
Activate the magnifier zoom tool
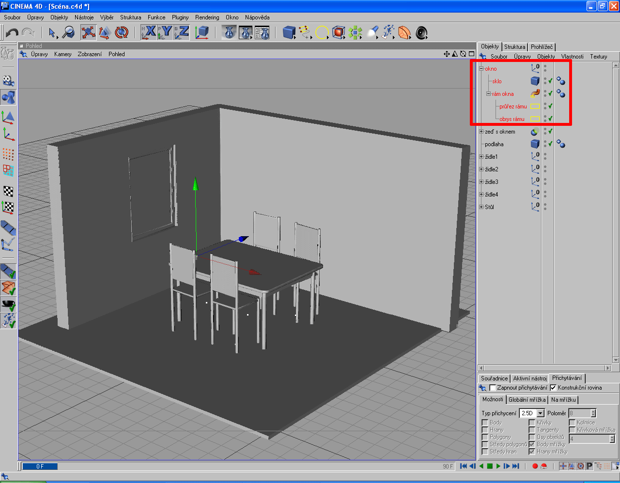pos(68,32)
